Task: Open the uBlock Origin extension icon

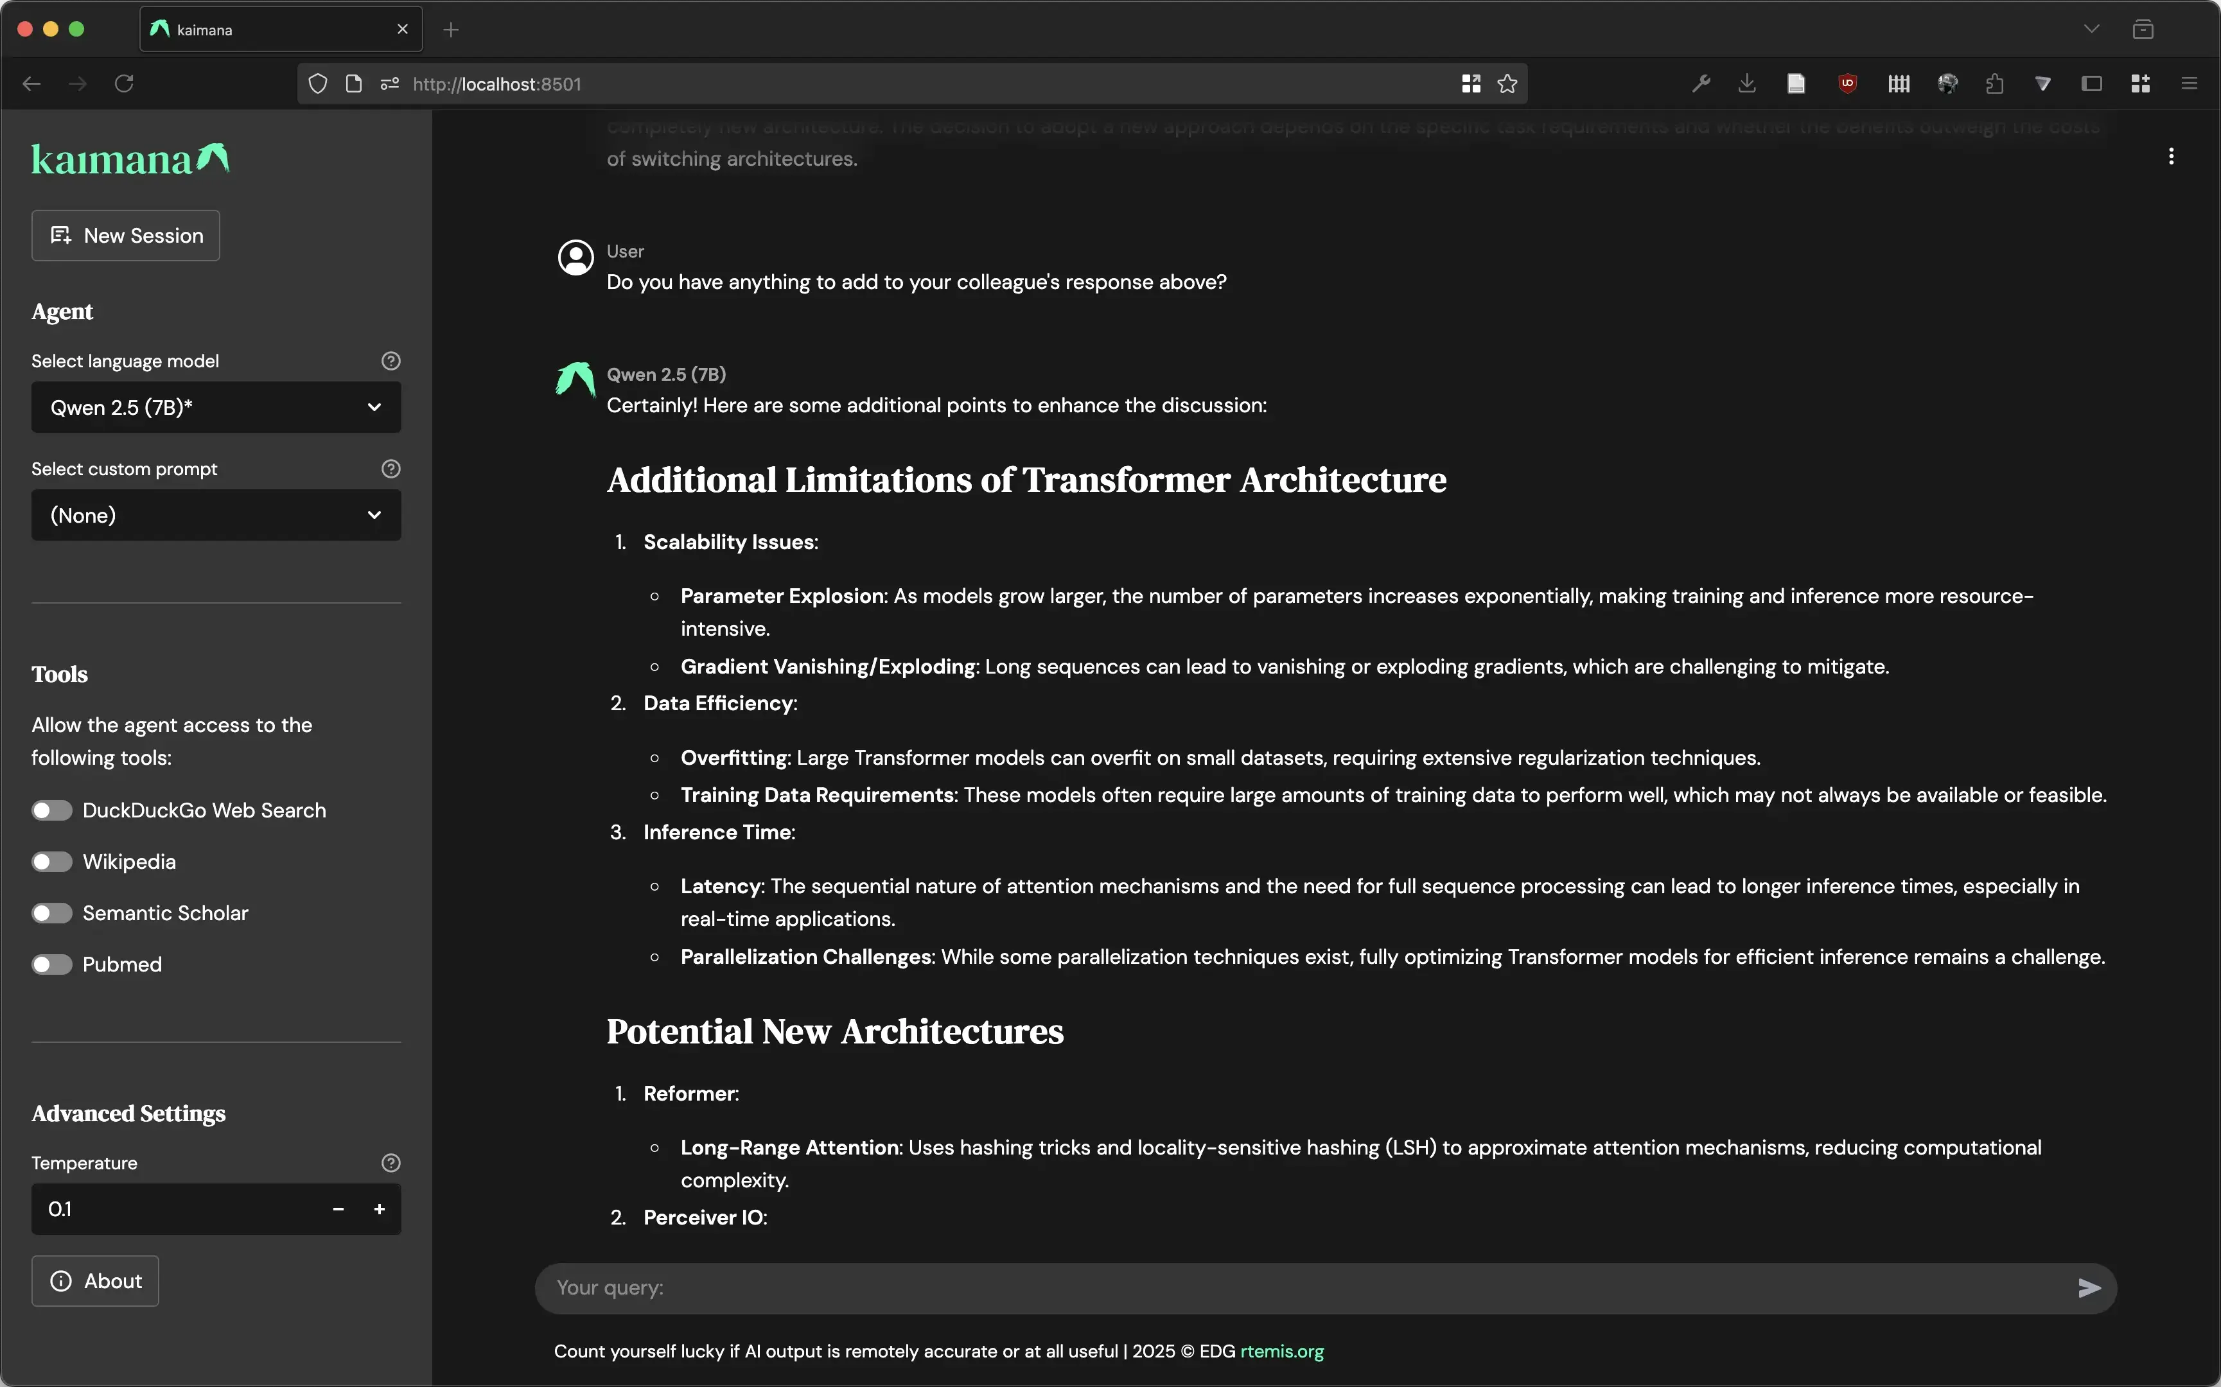Action: (x=1848, y=84)
